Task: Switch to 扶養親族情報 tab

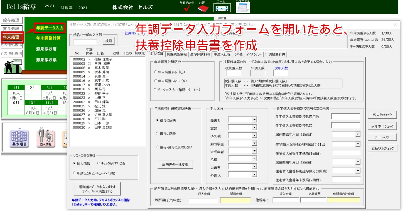Action: tap(176, 54)
